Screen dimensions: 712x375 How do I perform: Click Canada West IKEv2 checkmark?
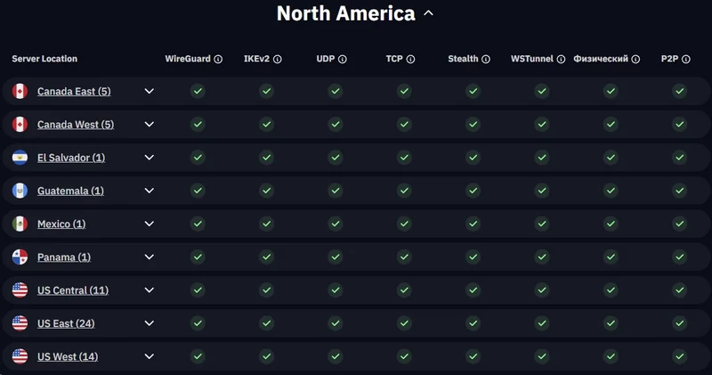(266, 125)
